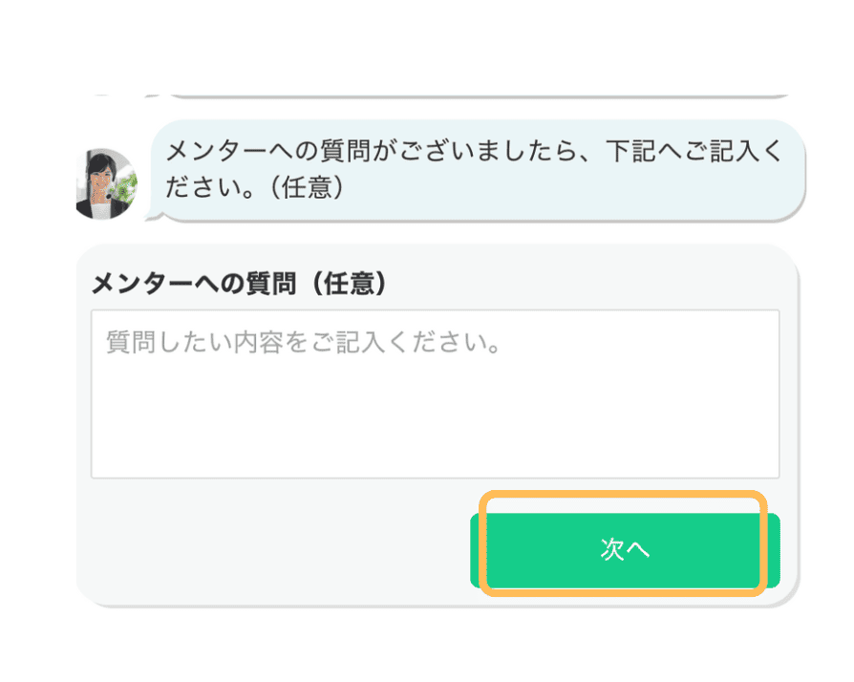
Task: Click the mentor avatar photo
Action: (x=106, y=184)
